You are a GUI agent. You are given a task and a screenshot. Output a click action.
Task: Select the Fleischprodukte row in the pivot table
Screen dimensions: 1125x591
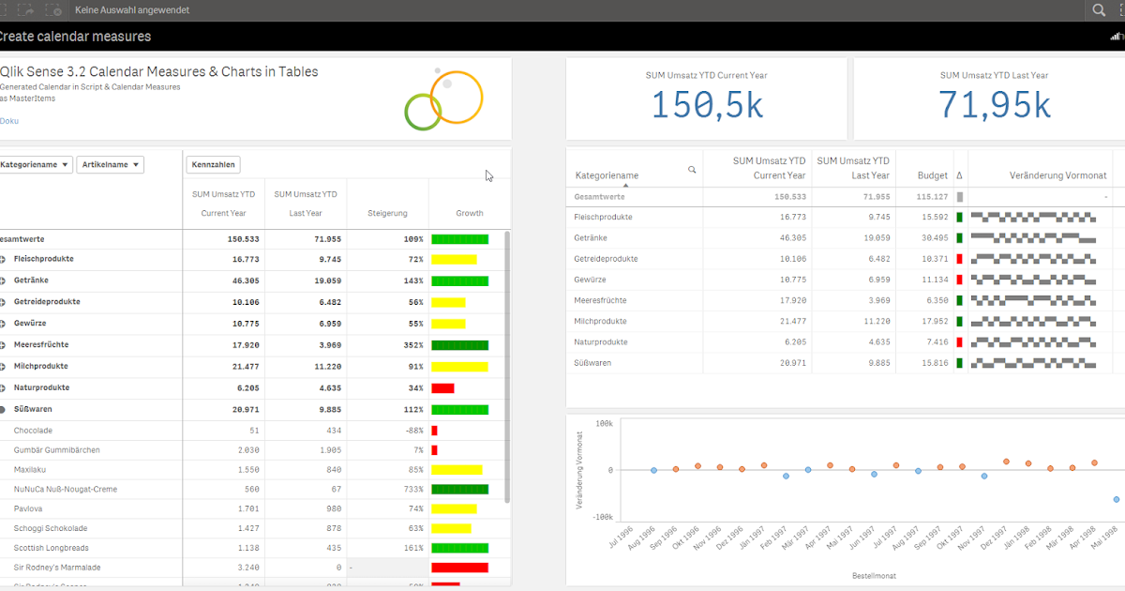44,259
